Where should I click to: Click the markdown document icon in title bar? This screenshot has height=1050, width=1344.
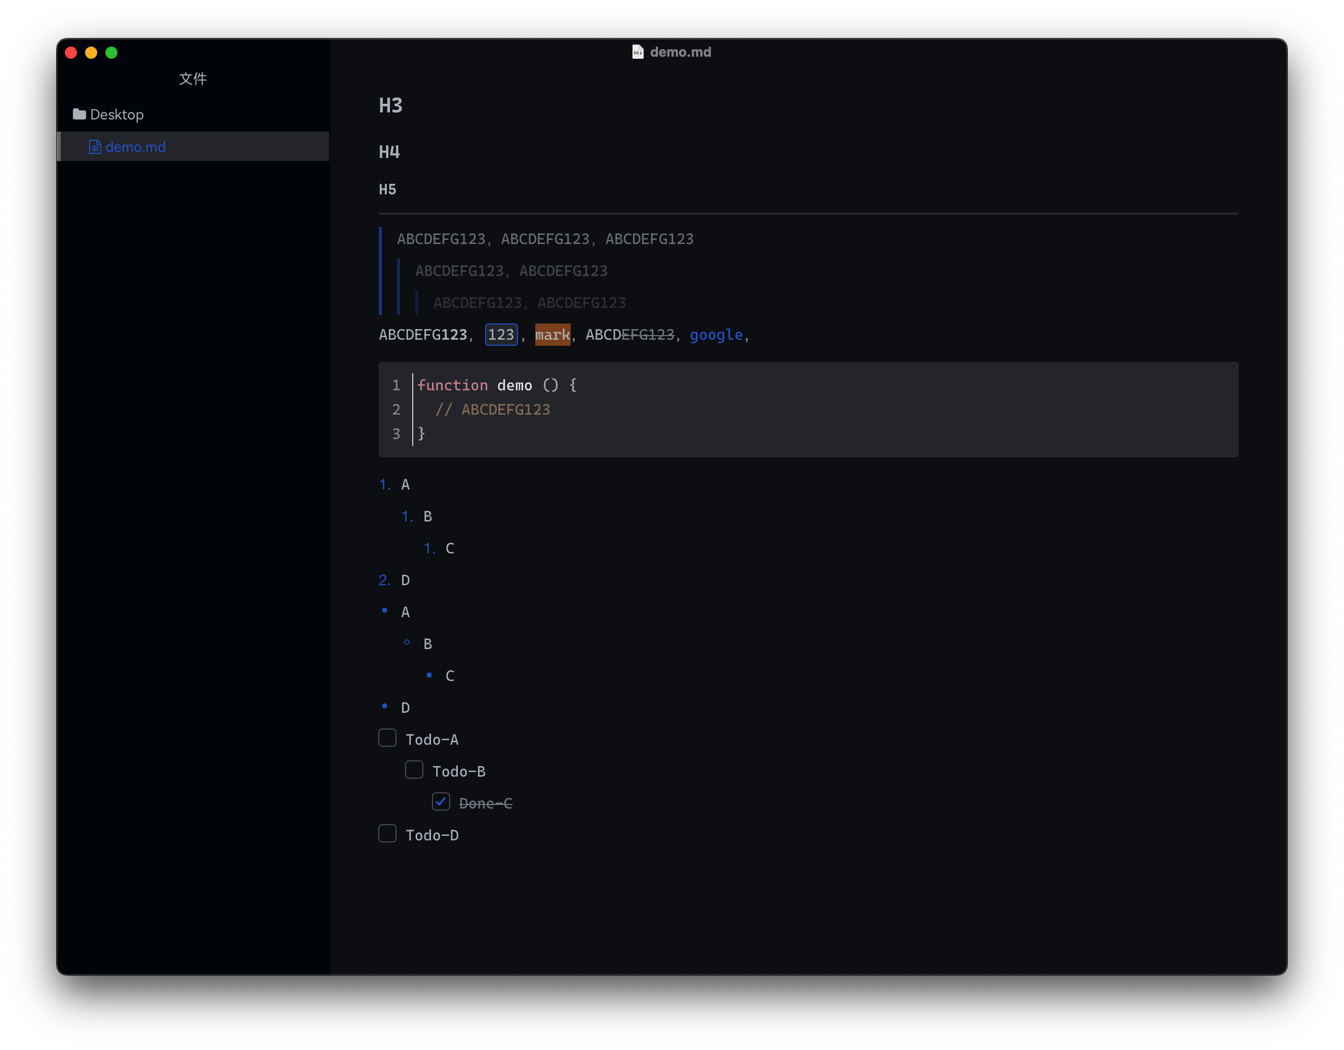click(x=638, y=52)
